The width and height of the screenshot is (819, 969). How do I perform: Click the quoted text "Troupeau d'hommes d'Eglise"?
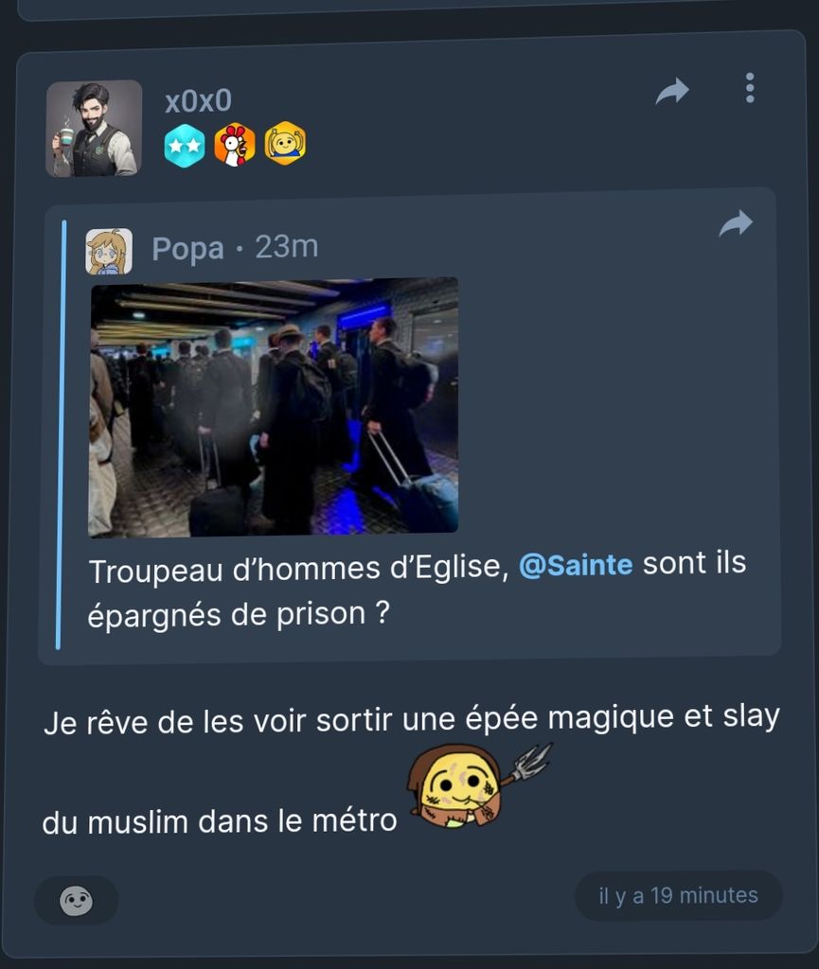299,569
